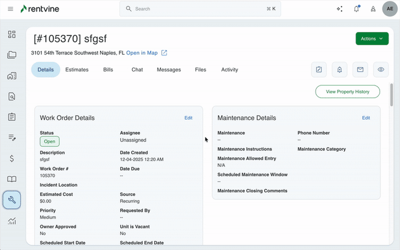400x250 pixels.
Task: Click the Search input field
Action: [201, 9]
